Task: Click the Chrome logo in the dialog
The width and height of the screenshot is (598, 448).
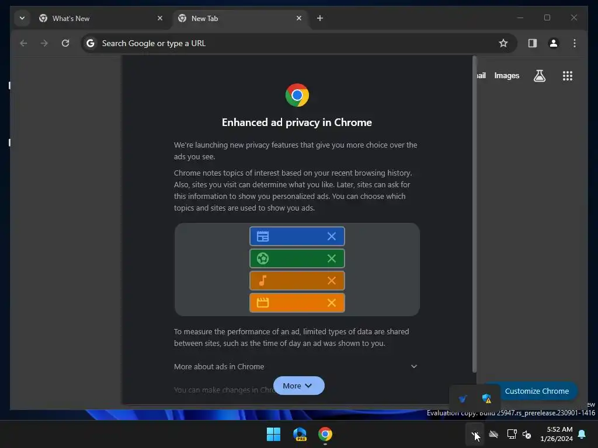Action: (297, 95)
